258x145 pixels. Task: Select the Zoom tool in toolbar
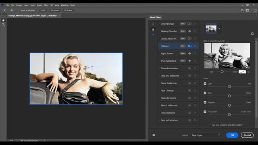(3, 25)
